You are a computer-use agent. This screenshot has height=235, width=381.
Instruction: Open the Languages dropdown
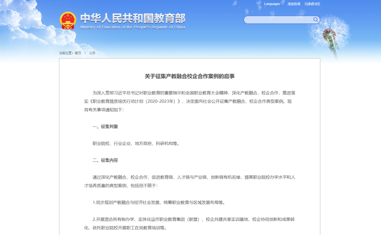tap(274, 4)
